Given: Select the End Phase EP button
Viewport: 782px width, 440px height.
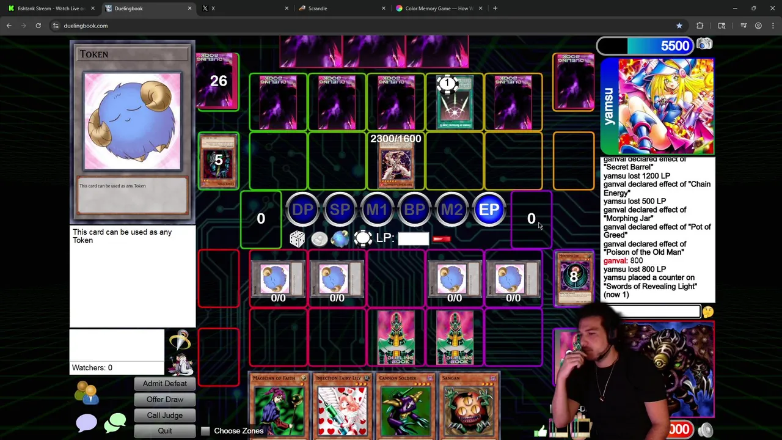Looking at the screenshot, I should pos(489,210).
